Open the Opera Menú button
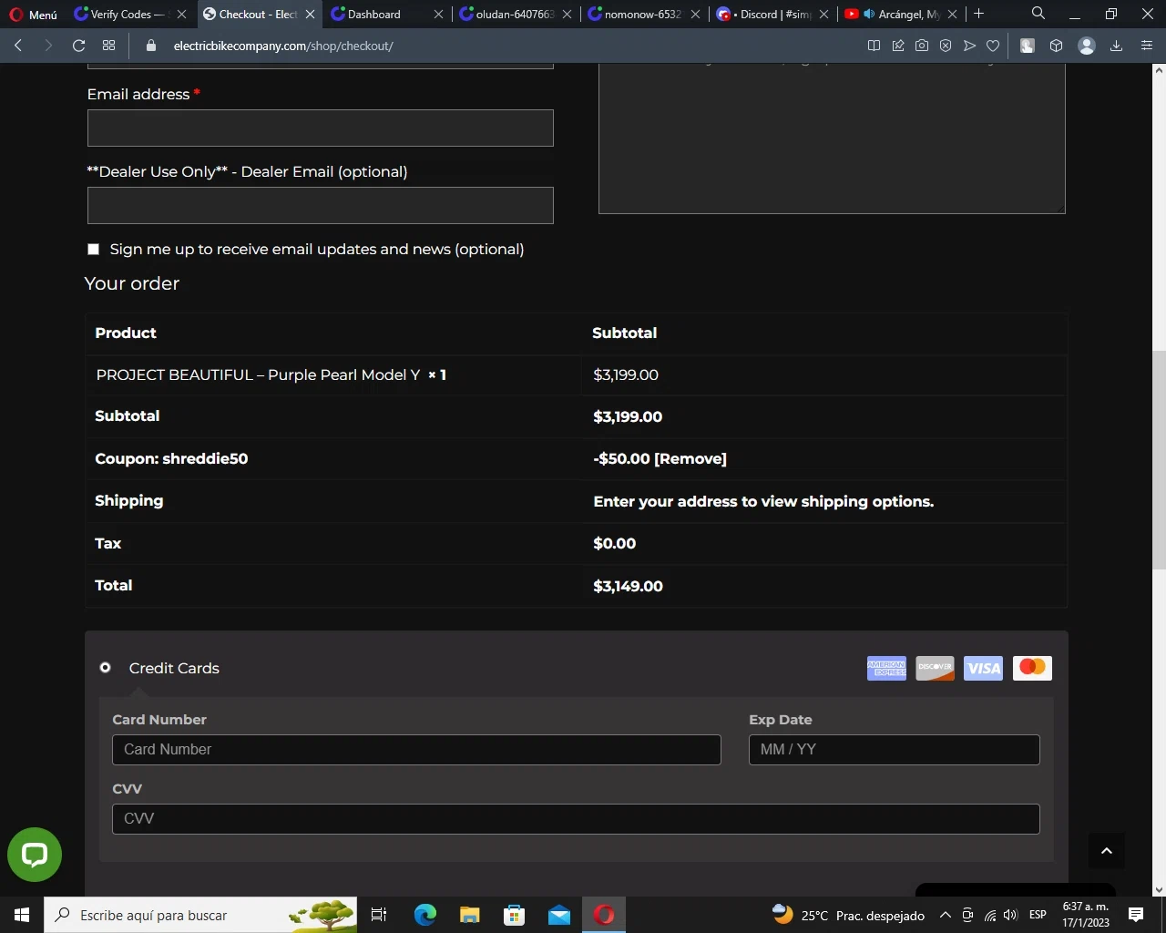 (x=34, y=14)
